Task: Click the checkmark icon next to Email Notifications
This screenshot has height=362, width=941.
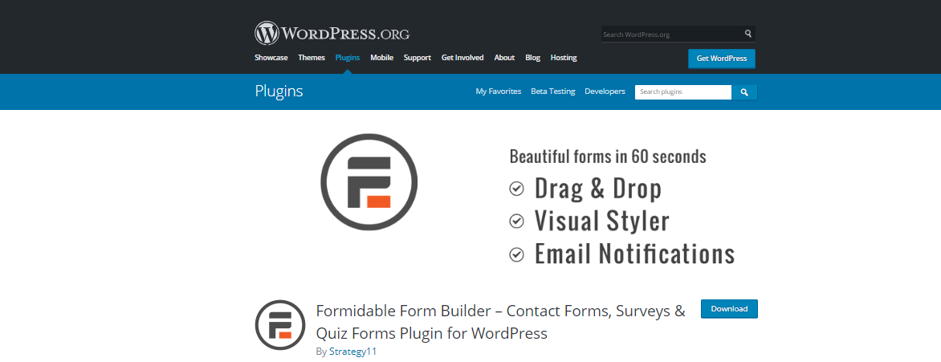Action: 516,254
